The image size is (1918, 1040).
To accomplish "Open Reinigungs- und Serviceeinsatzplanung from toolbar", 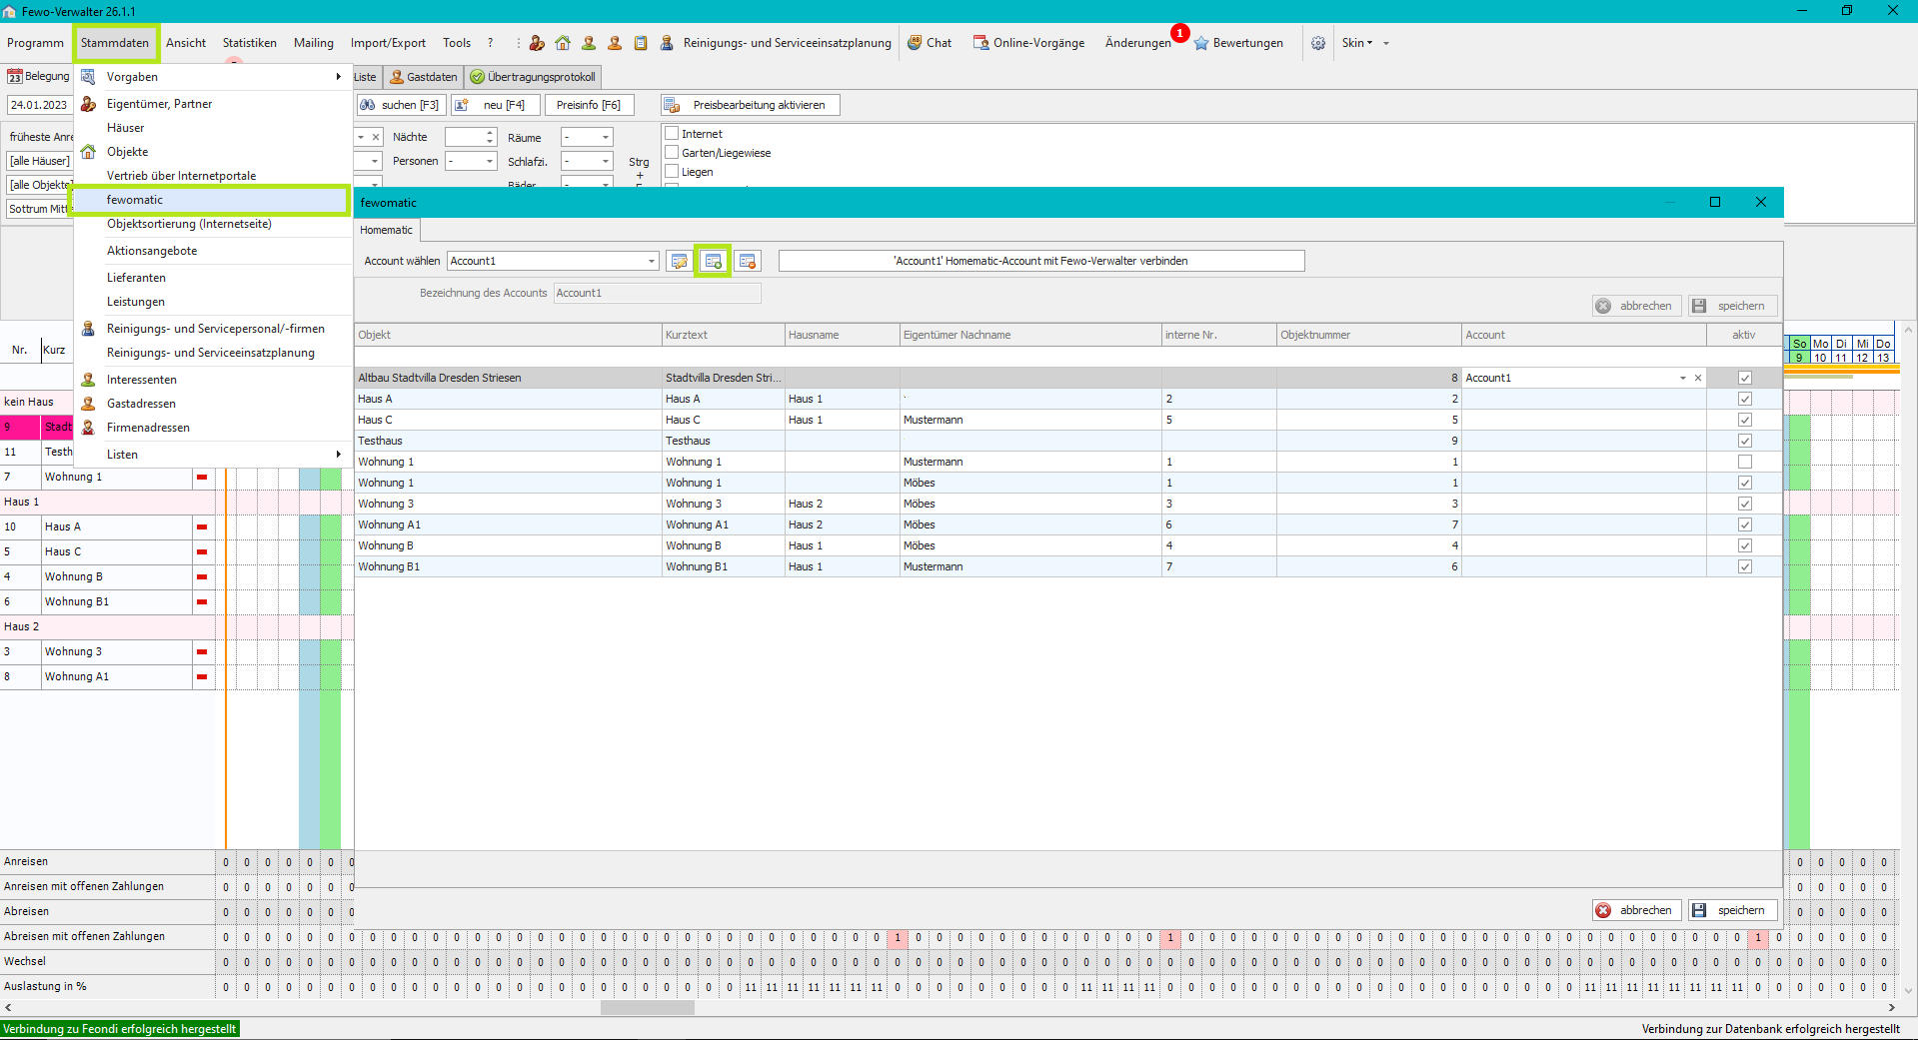I will click(x=776, y=43).
